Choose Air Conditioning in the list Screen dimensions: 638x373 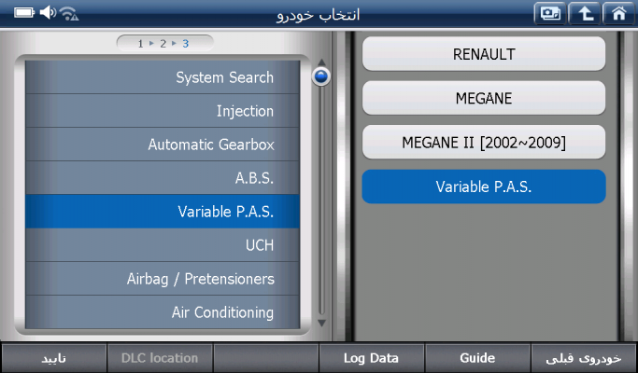pos(163,312)
